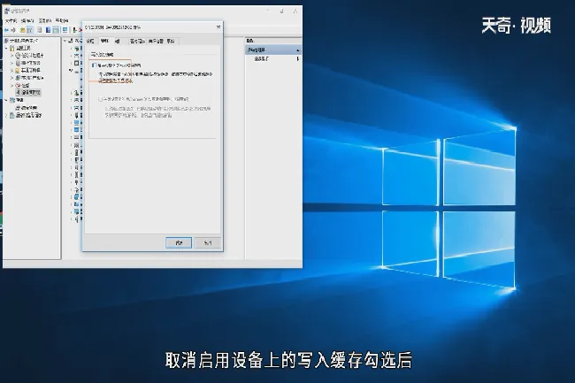This screenshot has height=383, width=575.
Task: Switch to the General tab in properties dialog
Action: click(90, 41)
